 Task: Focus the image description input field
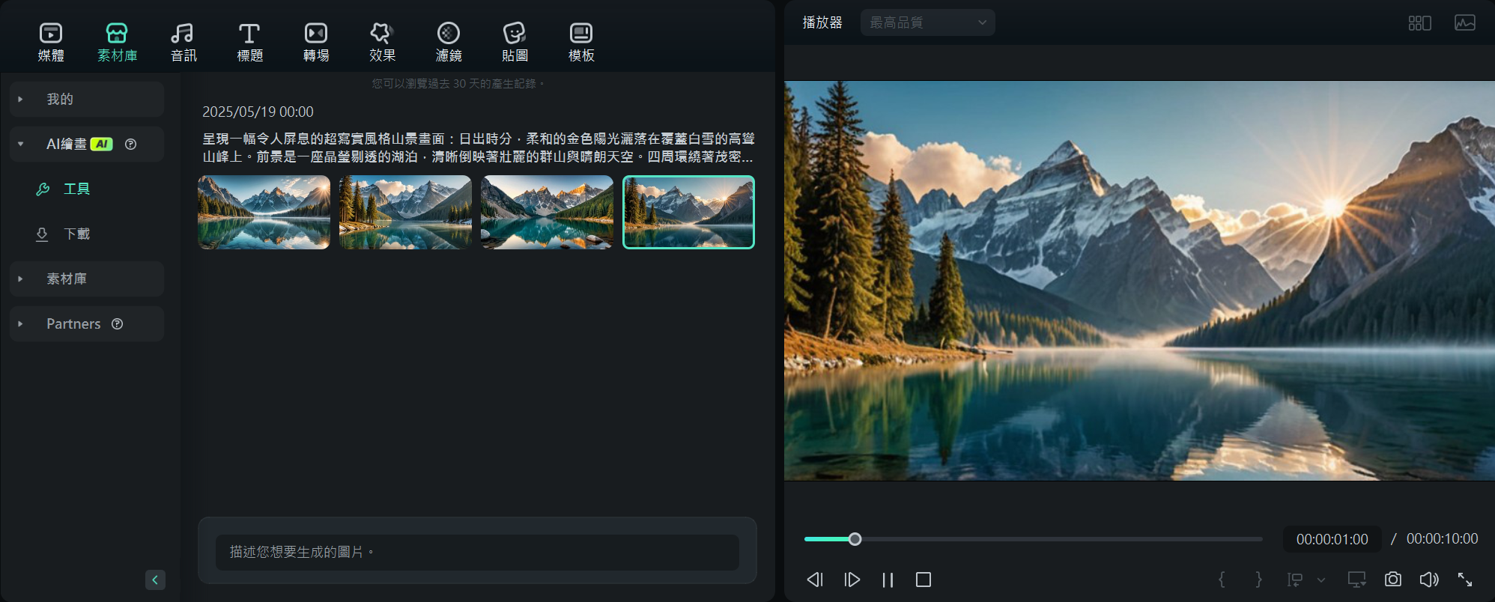coord(477,552)
